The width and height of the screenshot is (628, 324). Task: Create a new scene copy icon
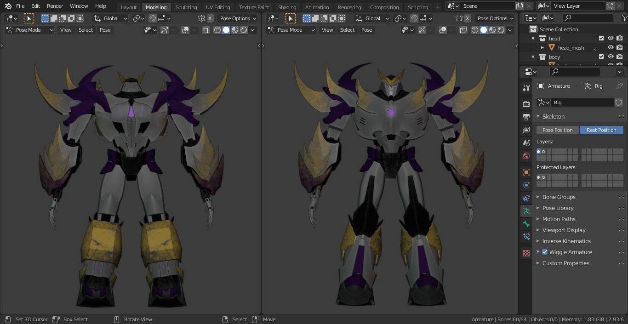(520, 6)
